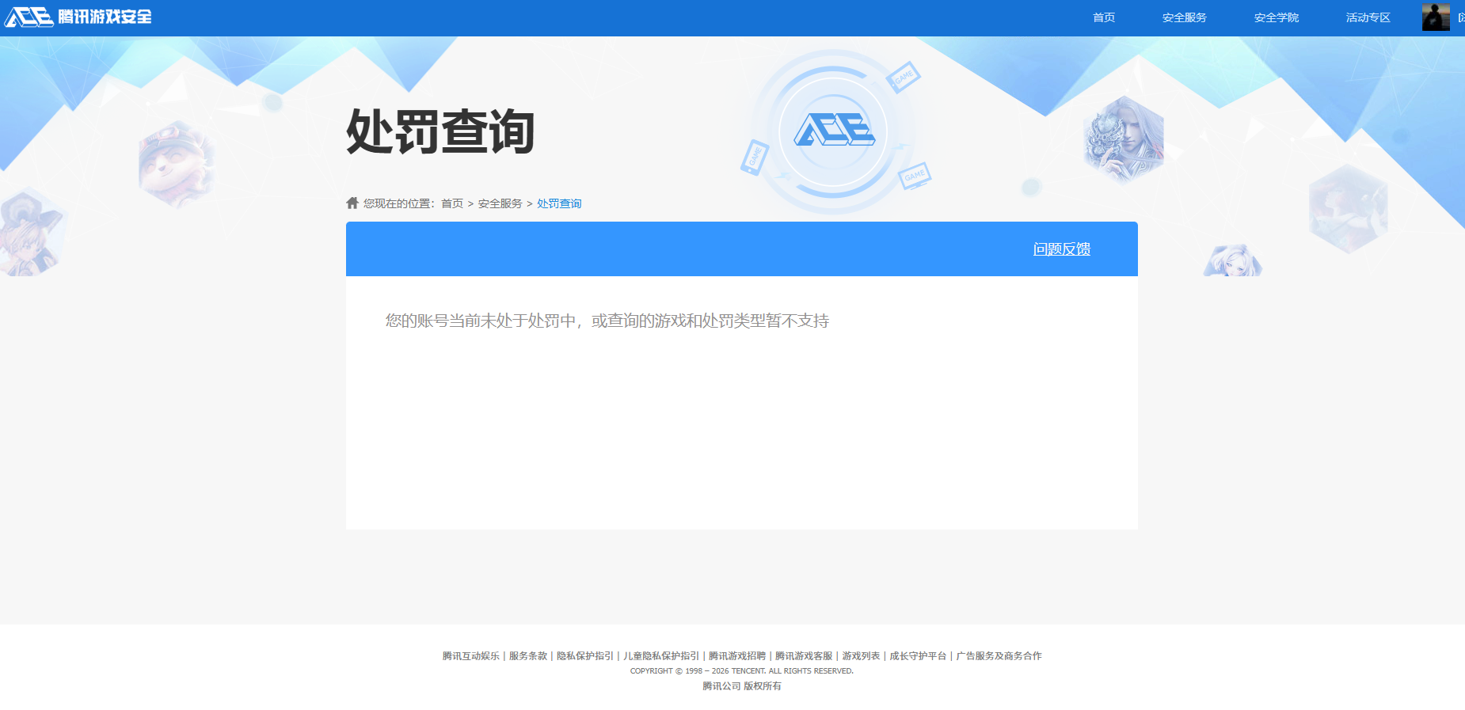Open the 腾讯游戏招聘 footer link
This screenshot has width=1465, height=710.
[x=737, y=656]
